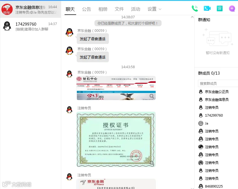Screen dimensions: 238x189
Task: Open the 活动 tab
Action: [x=136, y=9]
